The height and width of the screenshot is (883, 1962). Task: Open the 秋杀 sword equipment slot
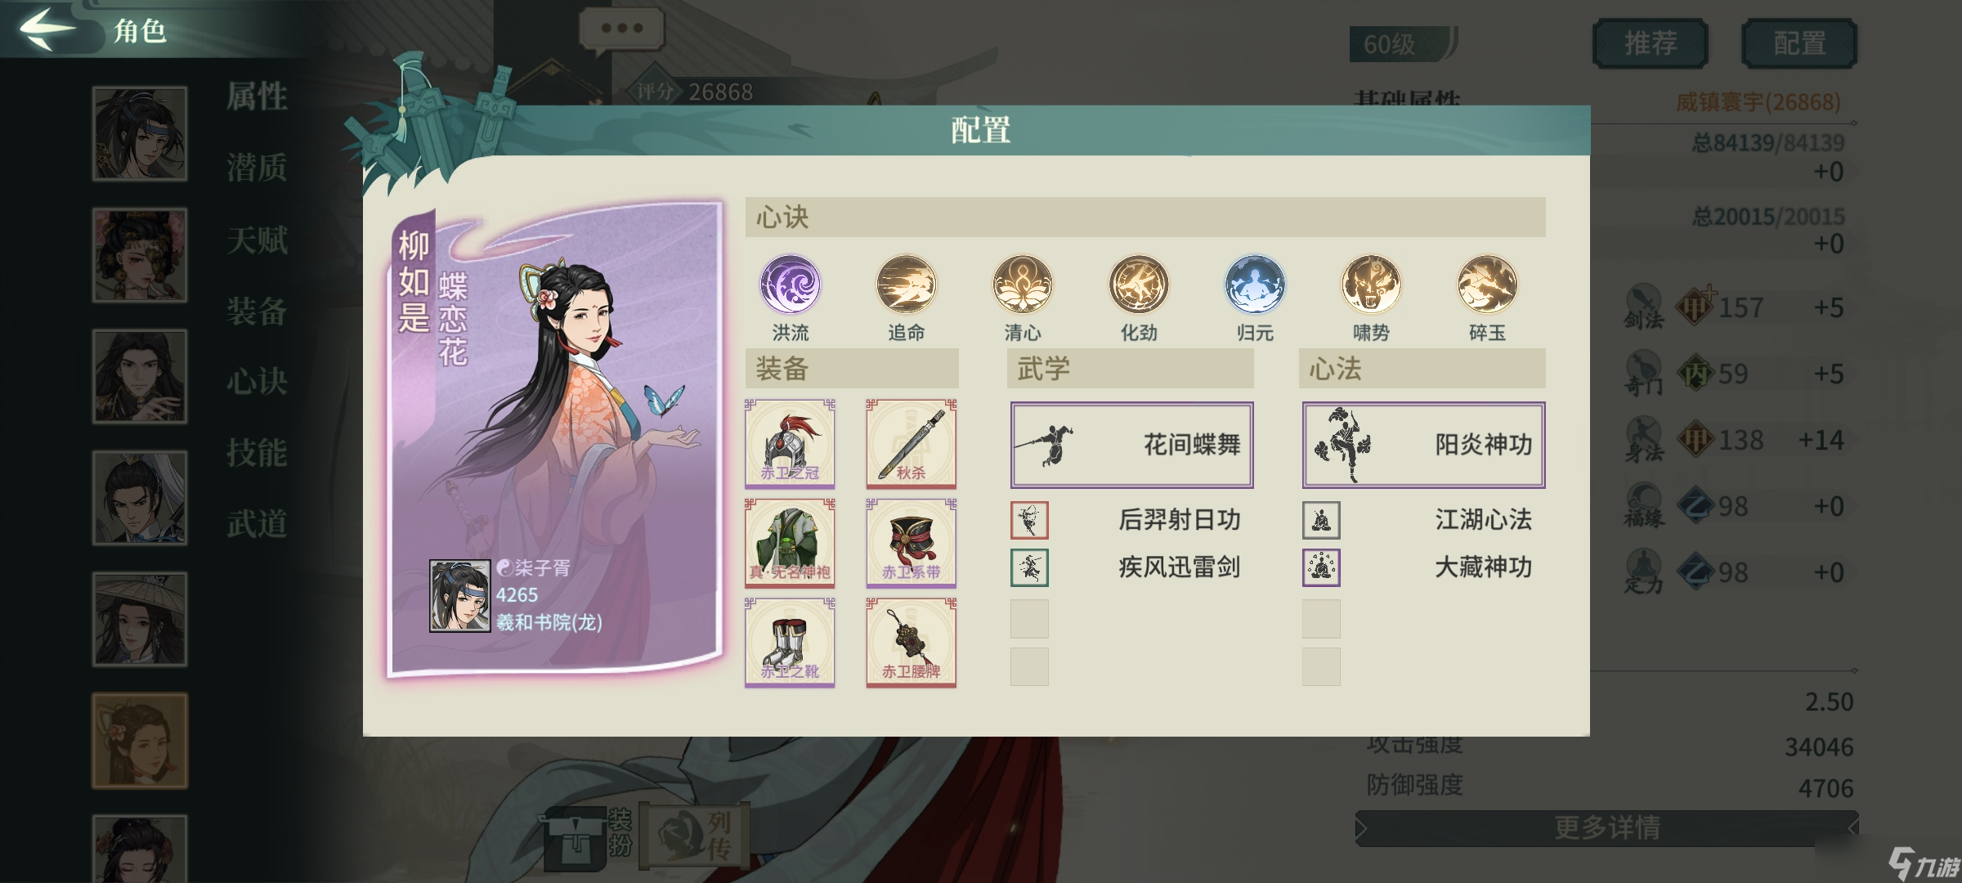911,444
